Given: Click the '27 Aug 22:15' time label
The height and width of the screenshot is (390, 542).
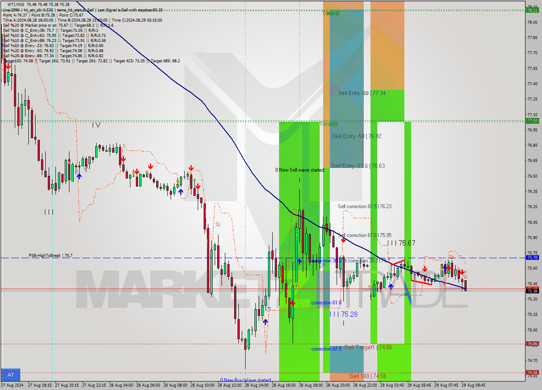Looking at the screenshot, I should (94, 385).
